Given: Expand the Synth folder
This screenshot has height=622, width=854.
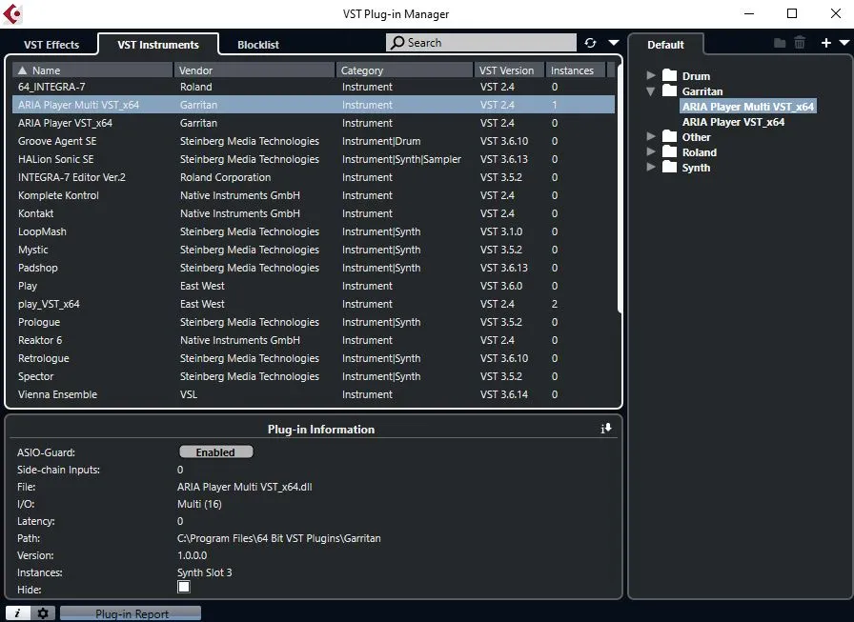Looking at the screenshot, I should click(x=651, y=168).
